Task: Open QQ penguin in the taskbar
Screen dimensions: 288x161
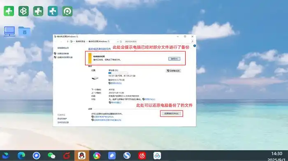Action: (82, 156)
